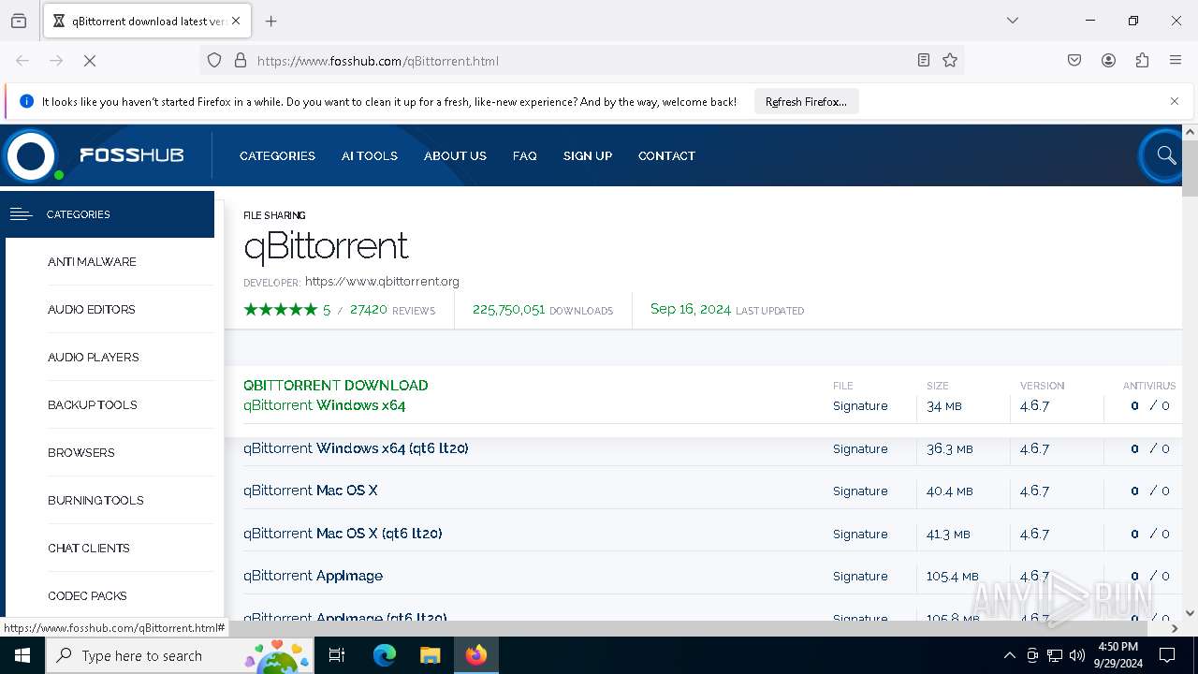1198x674 pixels.
Task: Click the Windows taskbar search box
Action: tap(180, 655)
